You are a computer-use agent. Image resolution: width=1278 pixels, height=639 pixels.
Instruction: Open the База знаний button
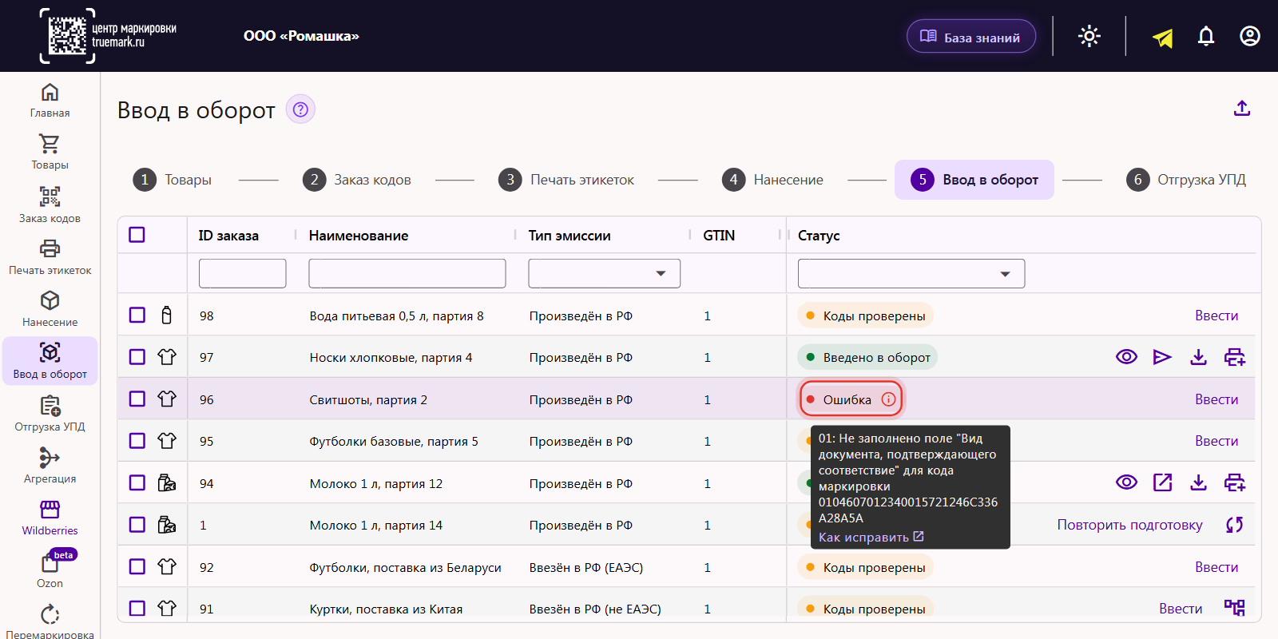tap(971, 37)
